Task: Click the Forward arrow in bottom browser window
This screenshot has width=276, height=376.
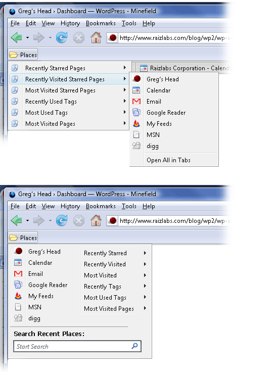Action: (39, 221)
